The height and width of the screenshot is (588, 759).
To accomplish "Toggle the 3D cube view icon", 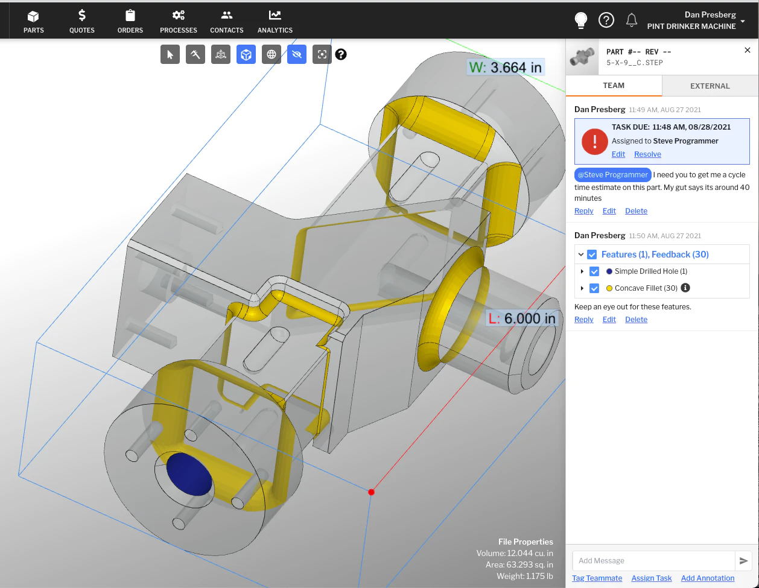I will click(x=246, y=54).
